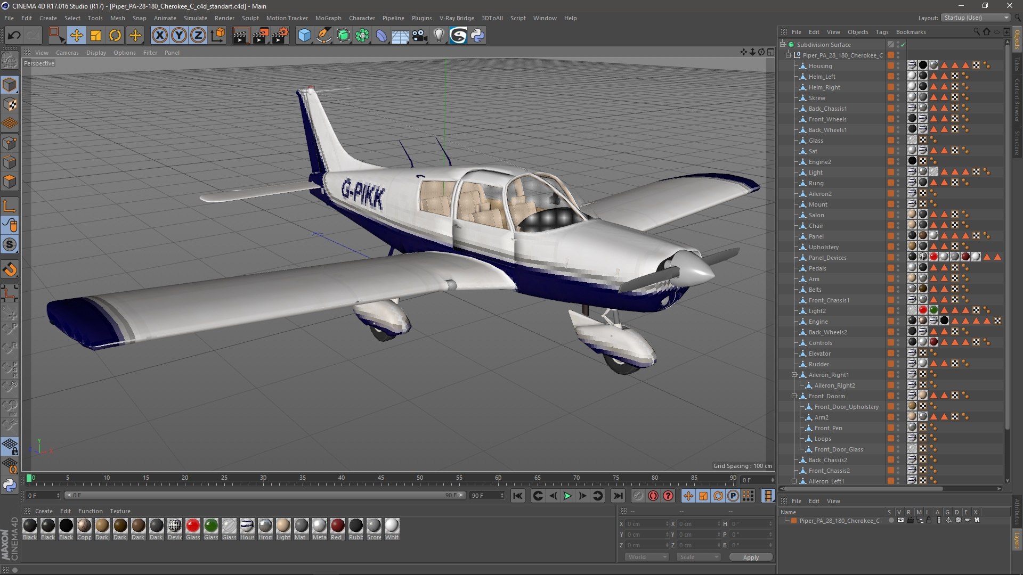Go to start of animation
Viewport: 1023px width, 575px height.
517,496
